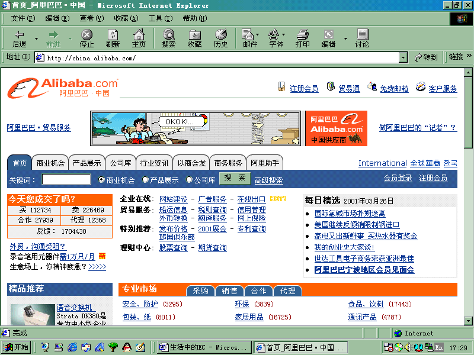Click the 免费邮箱 mail icon in header
Viewport: 474px width, 355px height.
[x=372, y=86]
